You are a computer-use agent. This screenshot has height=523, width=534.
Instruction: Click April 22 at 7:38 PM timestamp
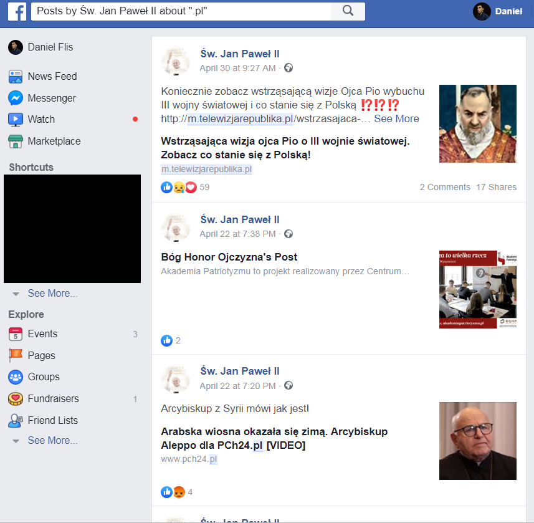tap(237, 234)
